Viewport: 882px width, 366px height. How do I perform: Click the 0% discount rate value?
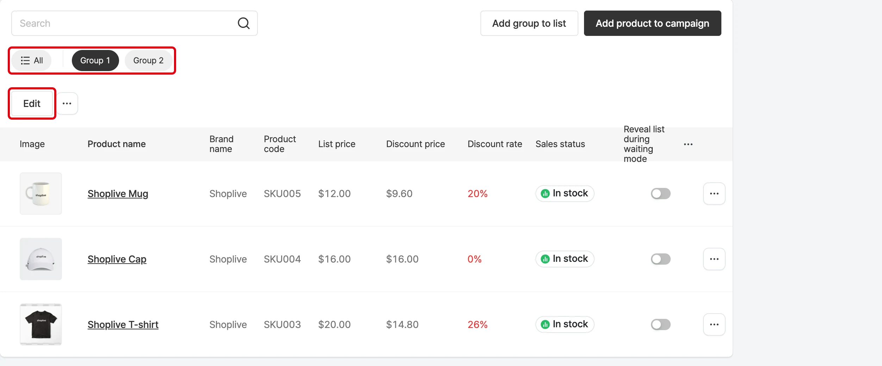click(x=474, y=259)
